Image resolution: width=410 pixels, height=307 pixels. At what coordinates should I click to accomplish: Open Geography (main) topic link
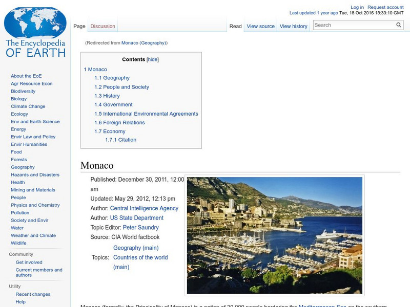tap(136, 248)
